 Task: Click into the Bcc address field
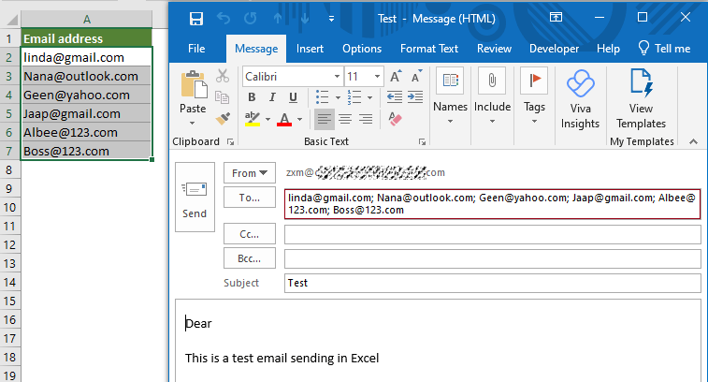click(x=493, y=259)
